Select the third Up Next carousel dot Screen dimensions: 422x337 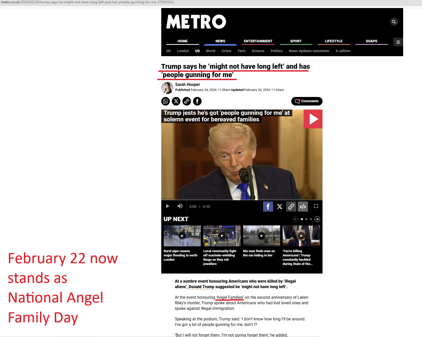pos(311,219)
